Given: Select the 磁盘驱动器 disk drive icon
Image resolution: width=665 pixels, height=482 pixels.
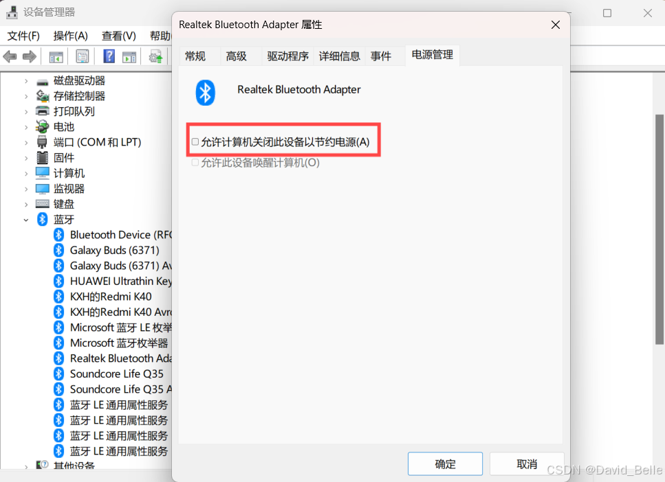Looking at the screenshot, I should pyautogui.click(x=43, y=82).
